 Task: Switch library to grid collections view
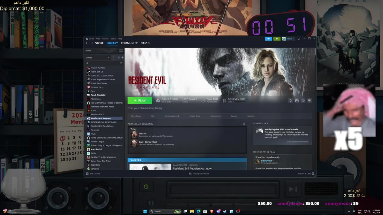click(x=121, y=51)
